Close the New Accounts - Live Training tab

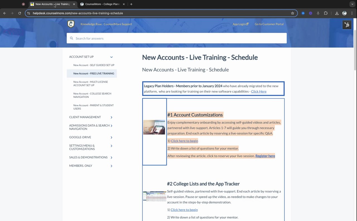click(74, 4)
